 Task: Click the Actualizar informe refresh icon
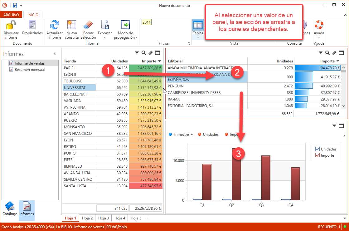(x=55, y=25)
